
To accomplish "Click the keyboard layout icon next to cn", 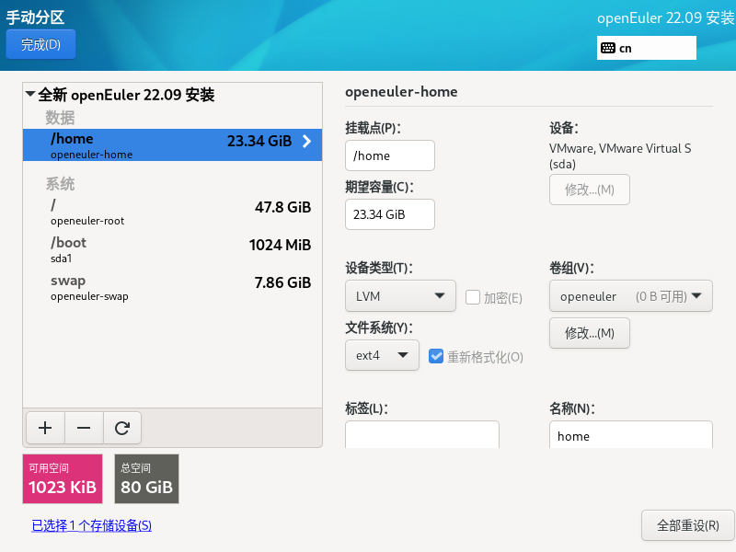I will click(x=608, y=48).
